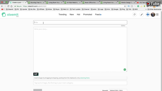
Task: Click the Title input field
Action: [x=80, y=22]
